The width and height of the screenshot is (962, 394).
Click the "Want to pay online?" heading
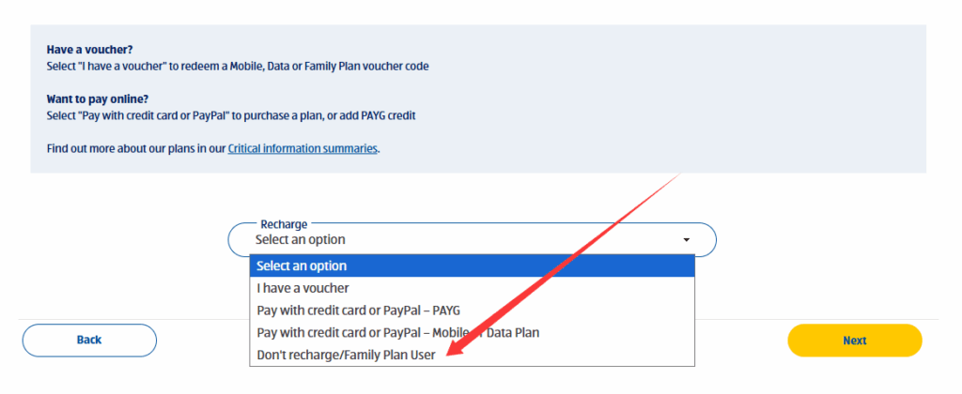tap(98, 98)
